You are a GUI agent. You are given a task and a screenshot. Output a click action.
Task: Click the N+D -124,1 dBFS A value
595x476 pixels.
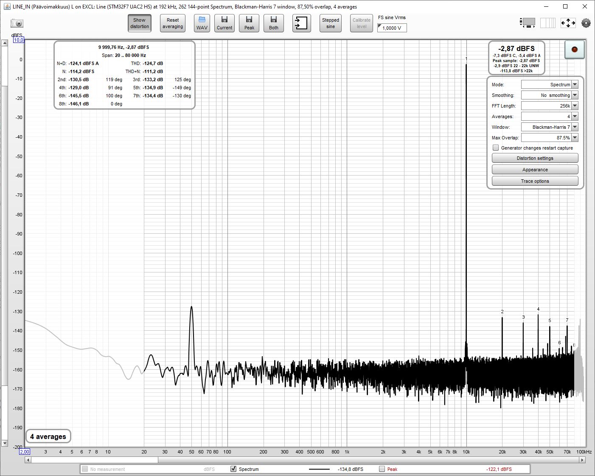pos(84,63)
